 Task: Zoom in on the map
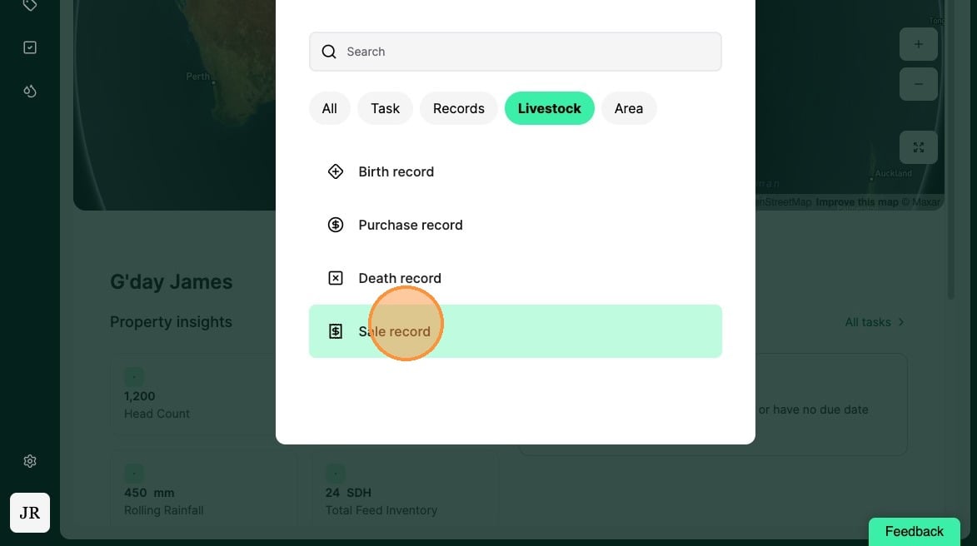pos(919,44)
